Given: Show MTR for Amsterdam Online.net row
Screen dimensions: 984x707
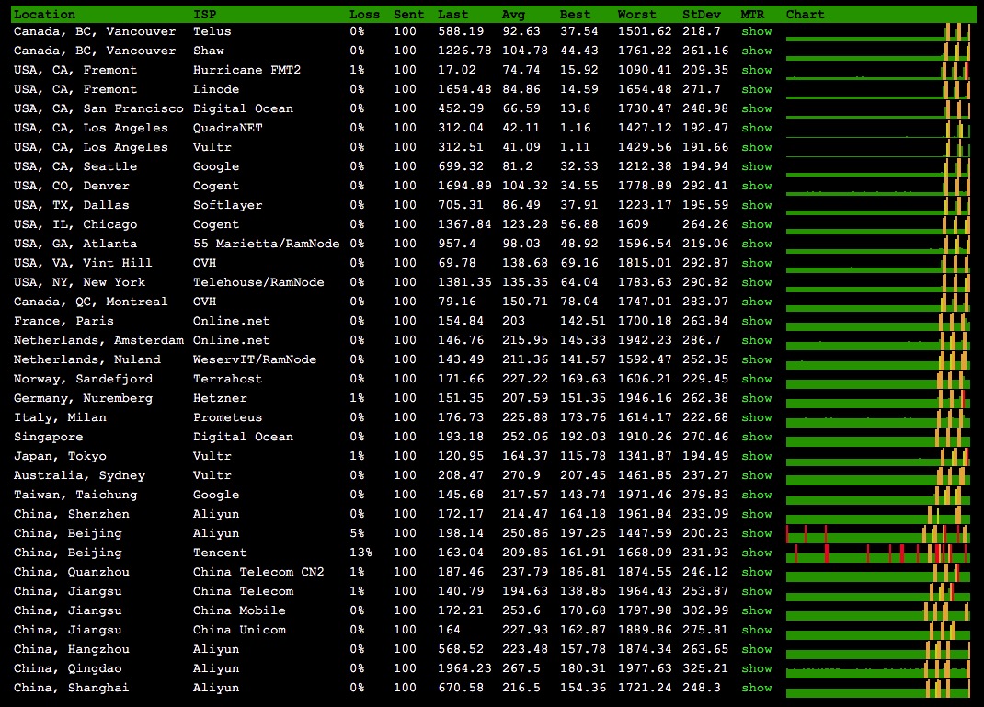Looking at the screenshot, I should pyautogui.click(x=757, y=341).
